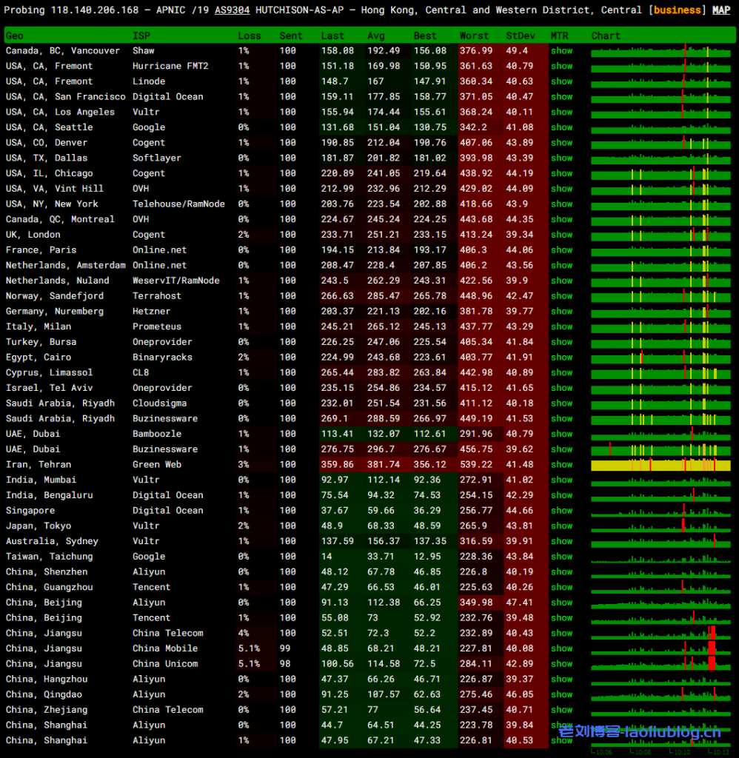The height and width of the screenshot is (758, 739).
Task: Open the Dubai Buzinessware latency chart
Action: [661, 449]
